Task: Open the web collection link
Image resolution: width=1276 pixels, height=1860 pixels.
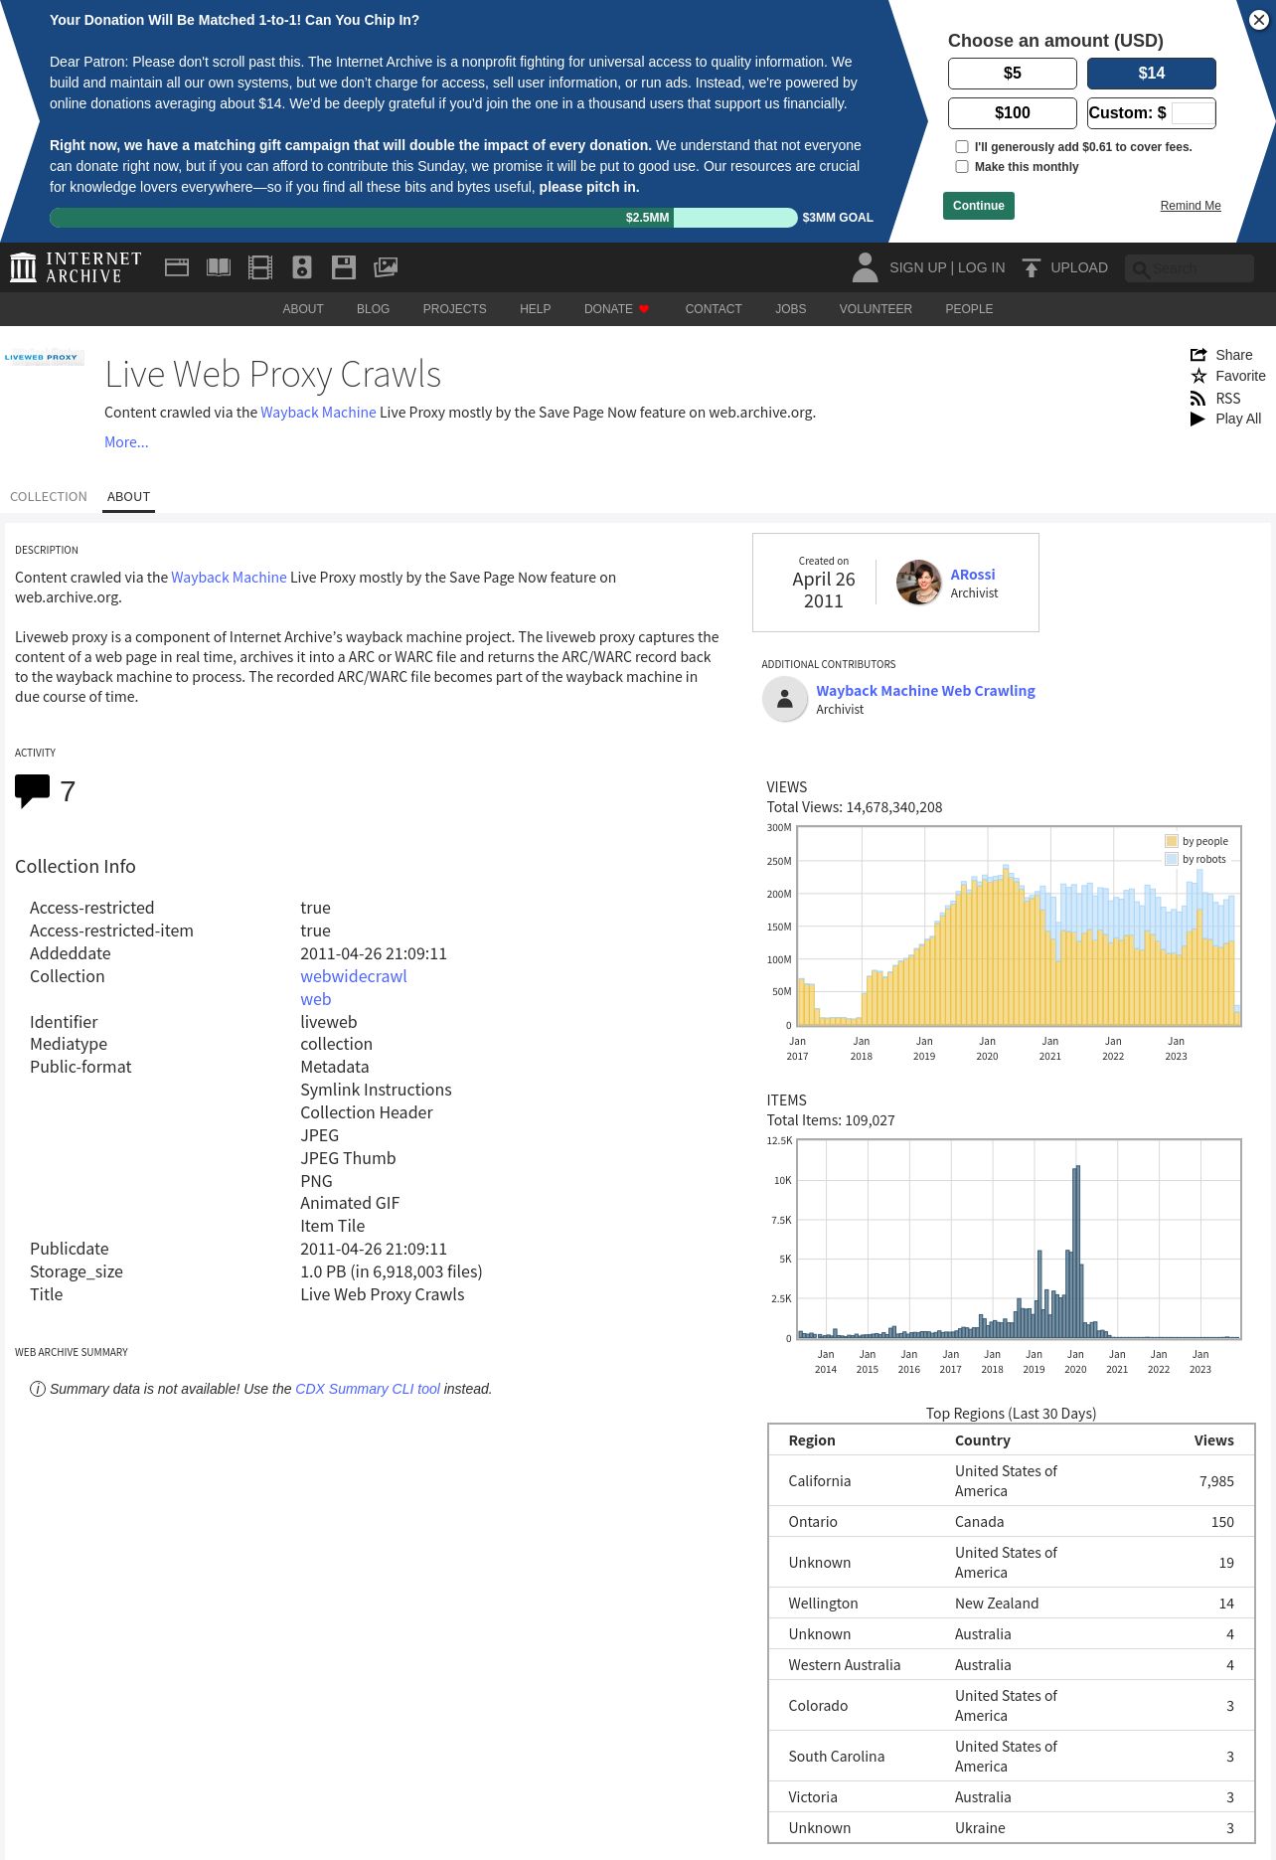Action: [x=316, y=999]
